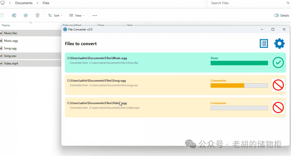
Task: Open the Sort dropdown in Explorer
Action: click(55, 15)
